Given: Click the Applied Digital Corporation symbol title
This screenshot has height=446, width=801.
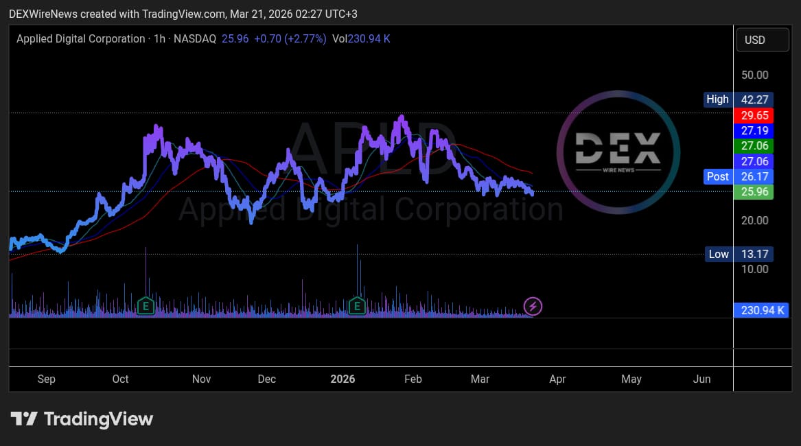Looking at the screenshot, I should (81, 39).
